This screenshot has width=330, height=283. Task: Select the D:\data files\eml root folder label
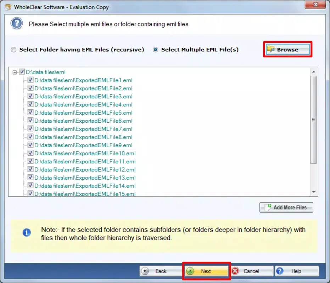pos(46,72)
